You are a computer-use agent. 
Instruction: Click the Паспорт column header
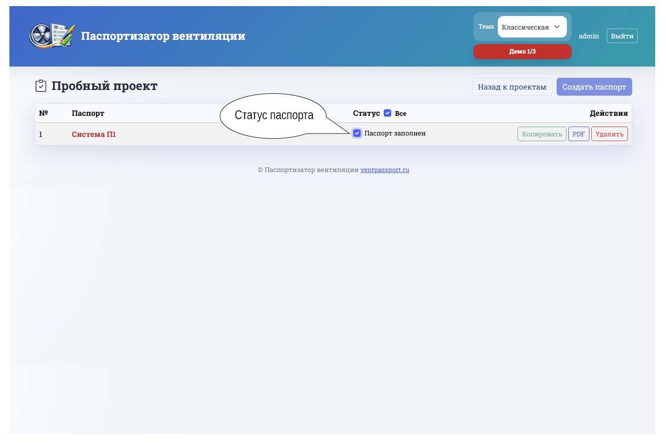[x=88, y=113]
